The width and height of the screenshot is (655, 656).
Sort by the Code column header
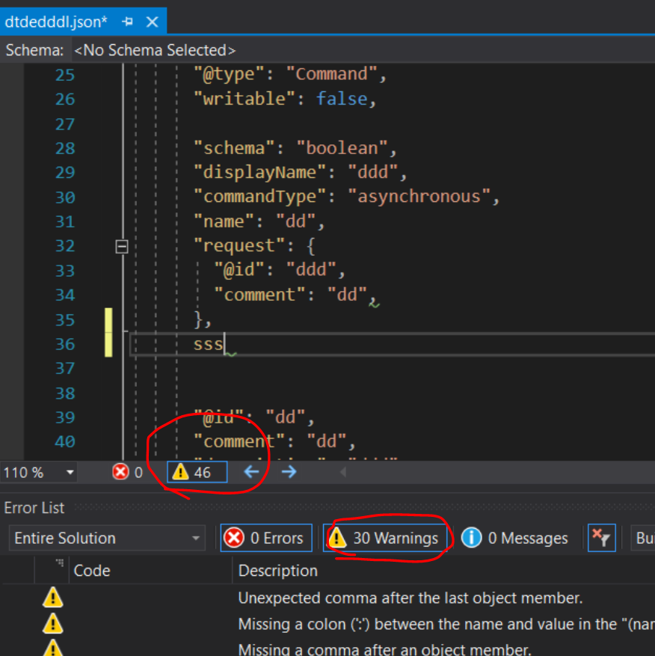[150, 571]
